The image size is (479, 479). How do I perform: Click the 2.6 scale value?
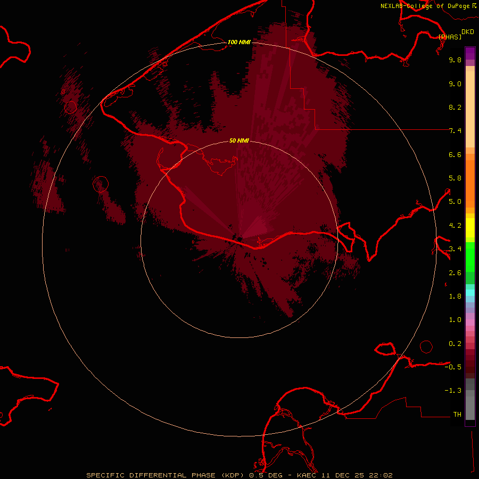tap(455, 273)
